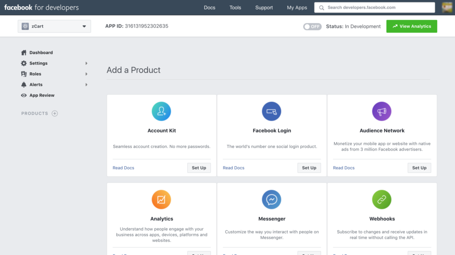Add a product with the plus icon
Image resolution: width=455 pixels, height=255 pixels.
tap(55, 114)
